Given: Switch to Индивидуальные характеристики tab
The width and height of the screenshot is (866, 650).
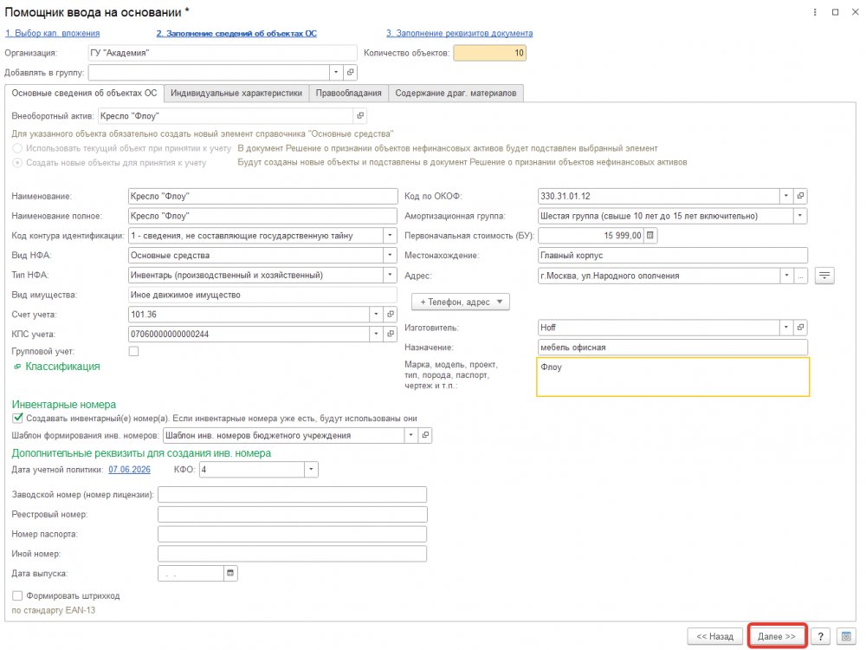Looking at the screenshot, I should (x=236, y=94).
